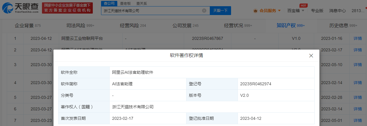Click the V1.0 version cell in row 1

296,38
